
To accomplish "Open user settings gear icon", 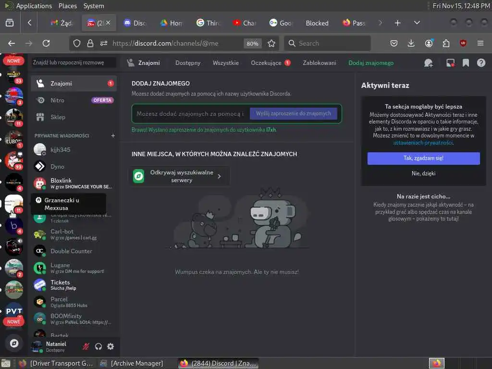I will (111, 346).
